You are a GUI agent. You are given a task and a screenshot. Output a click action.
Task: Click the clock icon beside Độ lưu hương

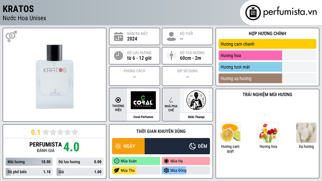click(x=119, y=56)
